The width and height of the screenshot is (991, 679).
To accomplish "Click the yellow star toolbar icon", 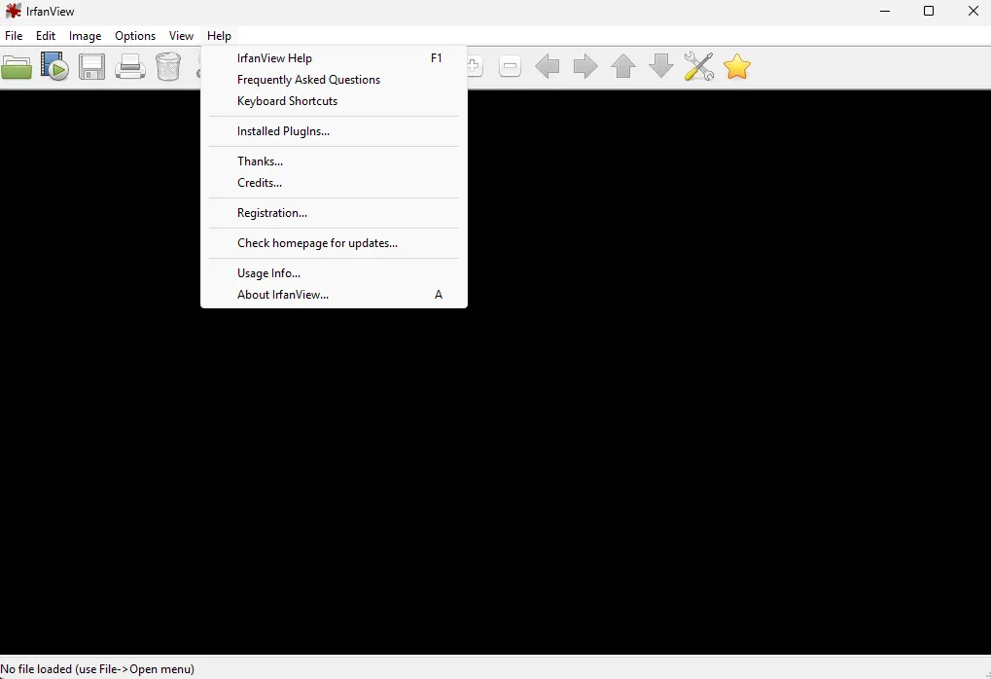I will [737, 67].
